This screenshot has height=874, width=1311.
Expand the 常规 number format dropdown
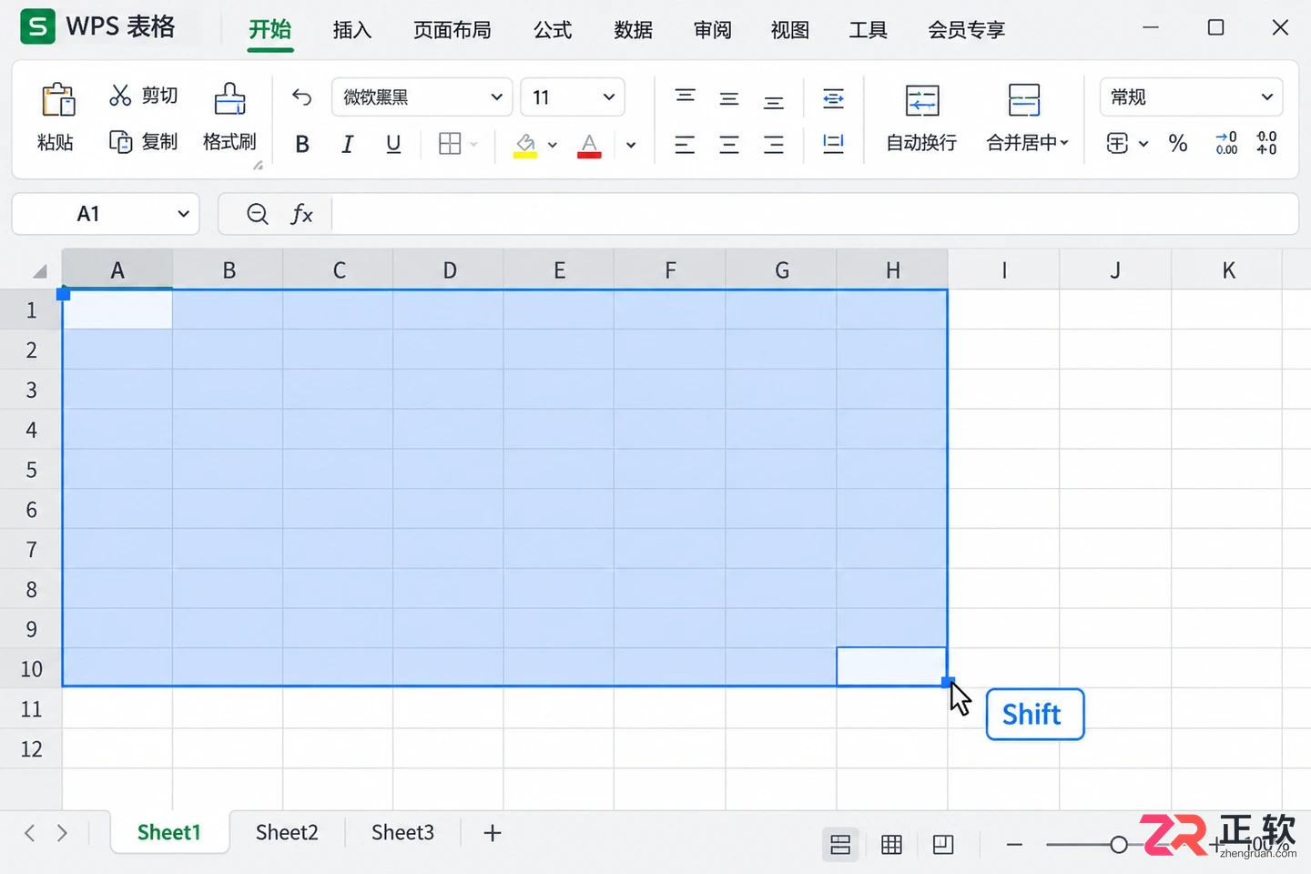click(1191, 97)
